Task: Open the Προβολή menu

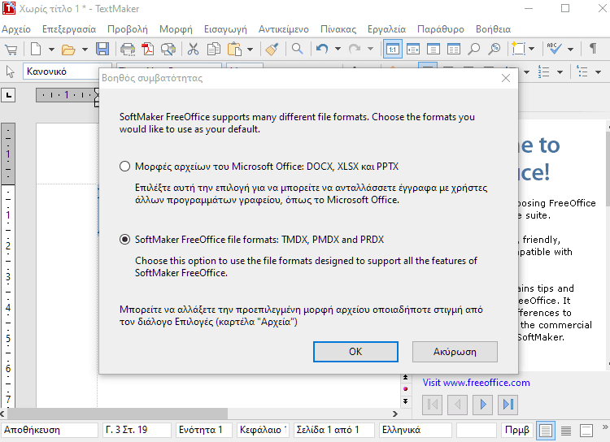Action: coord(128,29)
